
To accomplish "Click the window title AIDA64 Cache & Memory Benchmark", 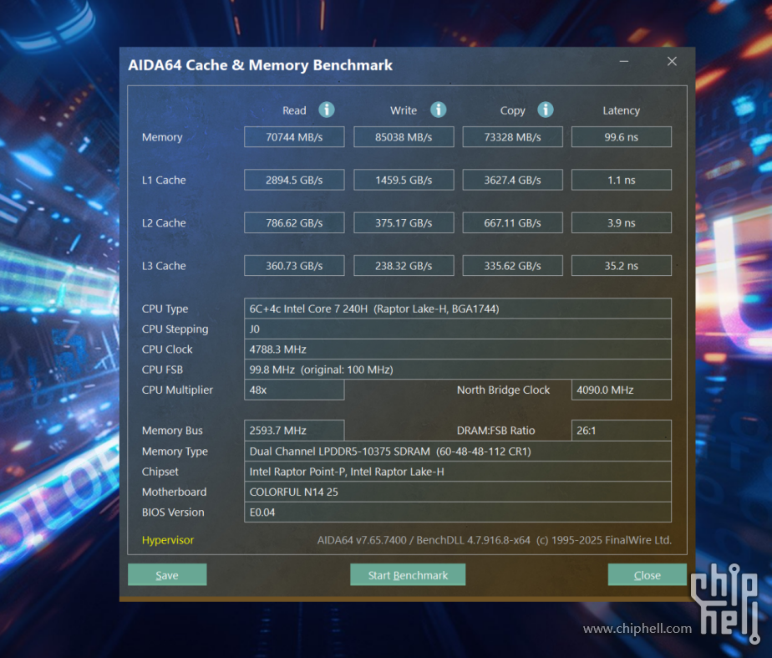I will [260, 65].
